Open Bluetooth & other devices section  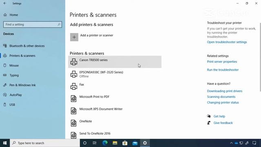pyautogui.click(x=27, y=46)
